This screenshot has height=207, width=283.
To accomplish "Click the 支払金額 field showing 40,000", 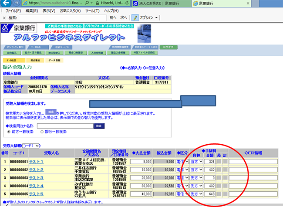I will pos(141,194).
